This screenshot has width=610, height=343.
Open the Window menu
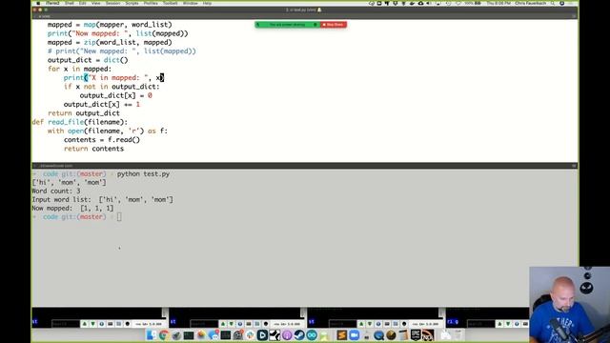tap(191, 3)
